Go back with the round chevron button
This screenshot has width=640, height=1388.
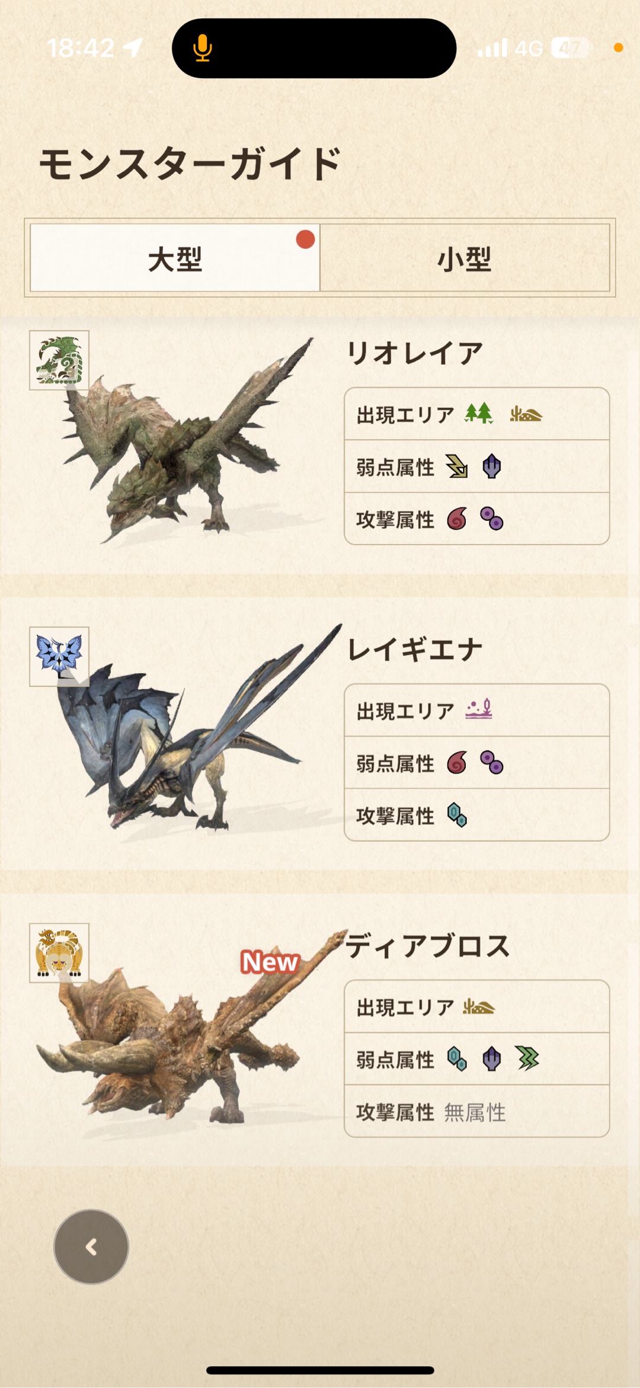pos(91,1247)
